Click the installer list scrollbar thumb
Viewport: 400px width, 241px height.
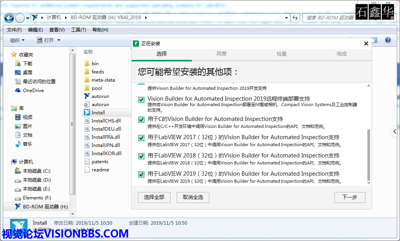click(369, 155)
